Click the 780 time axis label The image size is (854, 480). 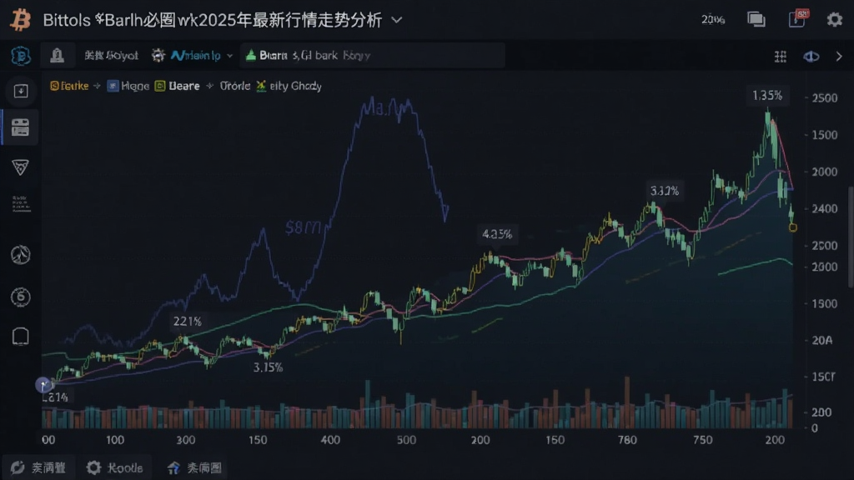pos(627,440)
